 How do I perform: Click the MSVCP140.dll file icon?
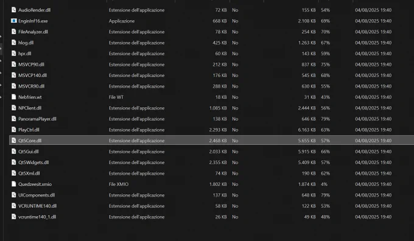click(x=14, y=75)
